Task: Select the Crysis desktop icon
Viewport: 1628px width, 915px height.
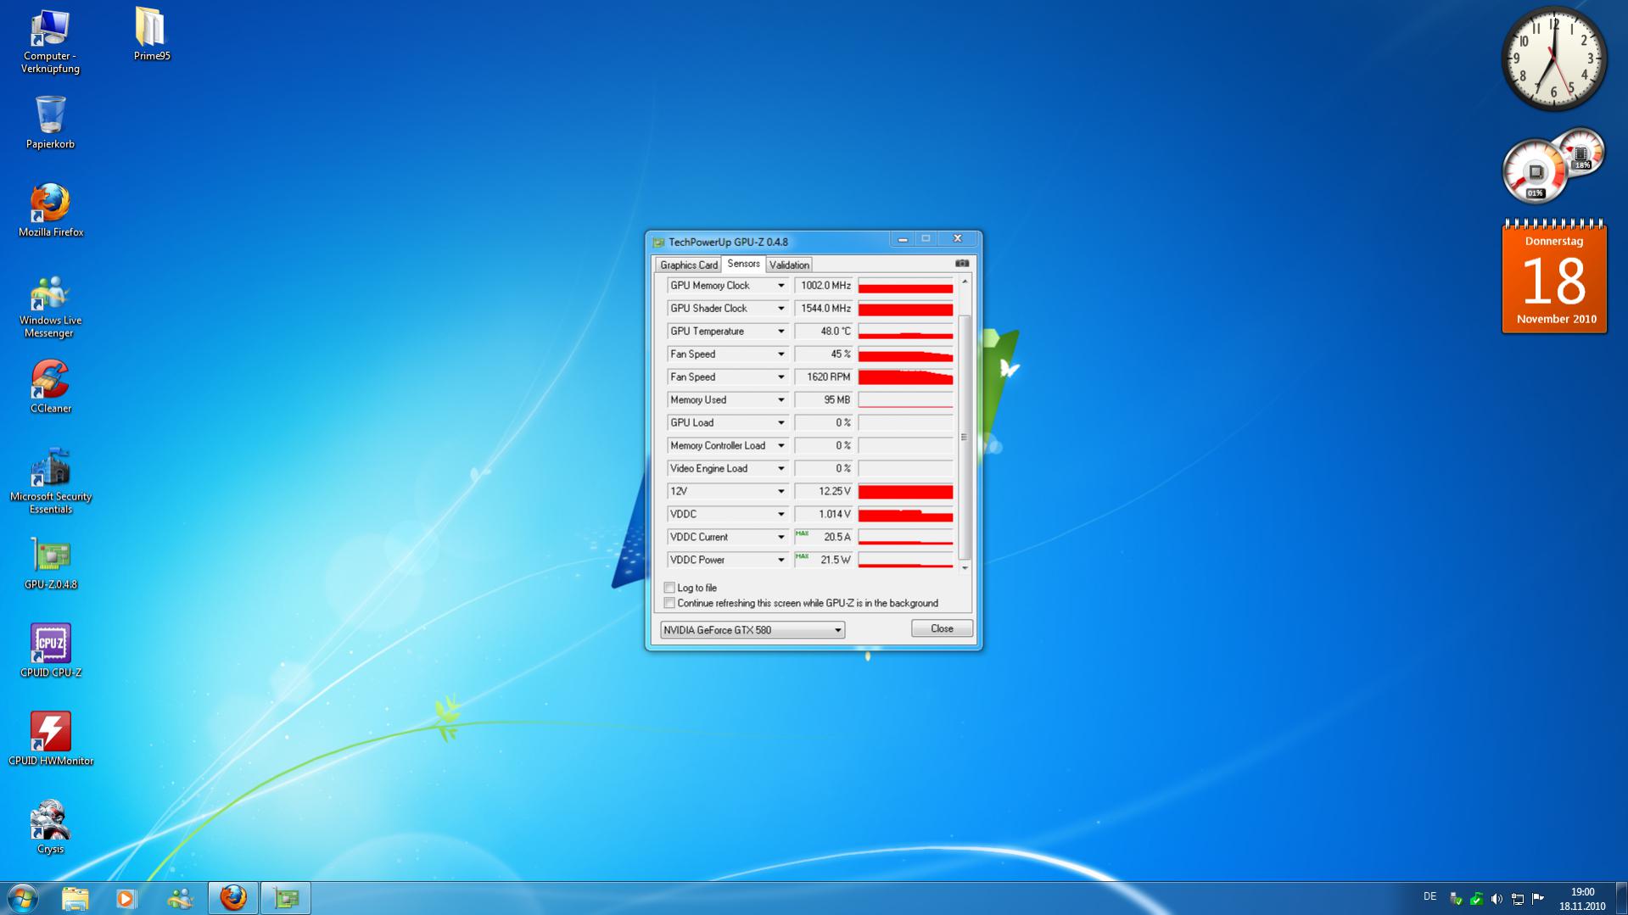Action: click(50, 828)
